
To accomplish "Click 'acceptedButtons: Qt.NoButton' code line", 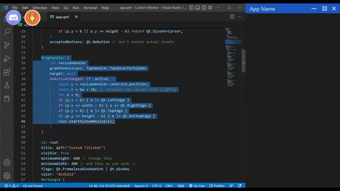I will (80, 42).
